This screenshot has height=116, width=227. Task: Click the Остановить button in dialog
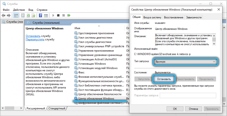click(164, 79)
